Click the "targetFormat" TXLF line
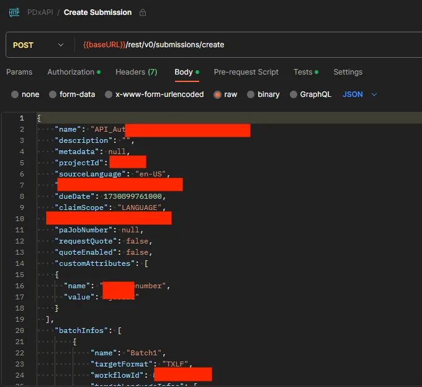Screen dimensions: 422x387 pos(141,364)
